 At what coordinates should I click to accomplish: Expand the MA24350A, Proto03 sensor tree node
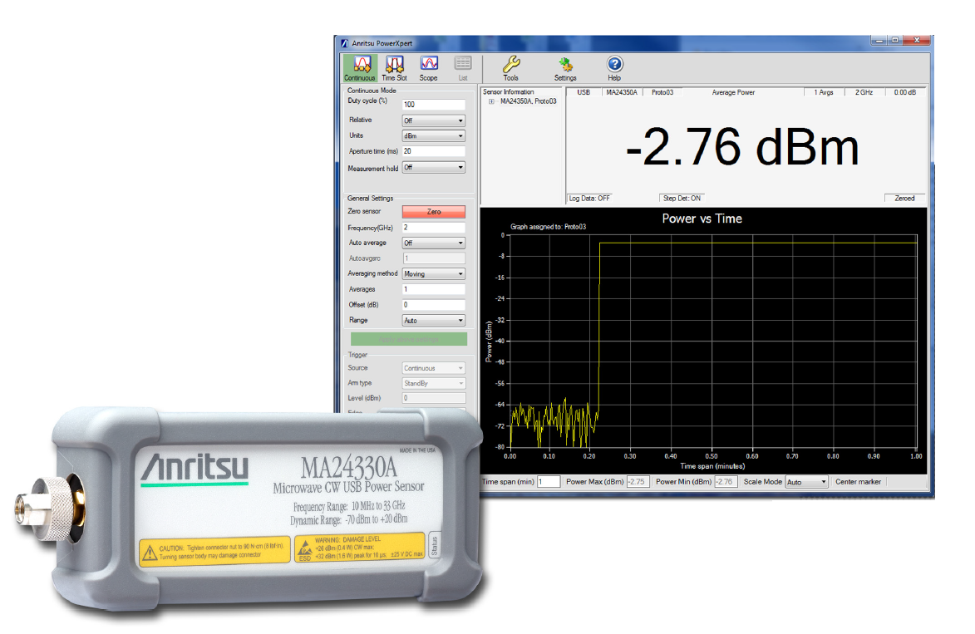click(x=491, y=101)
